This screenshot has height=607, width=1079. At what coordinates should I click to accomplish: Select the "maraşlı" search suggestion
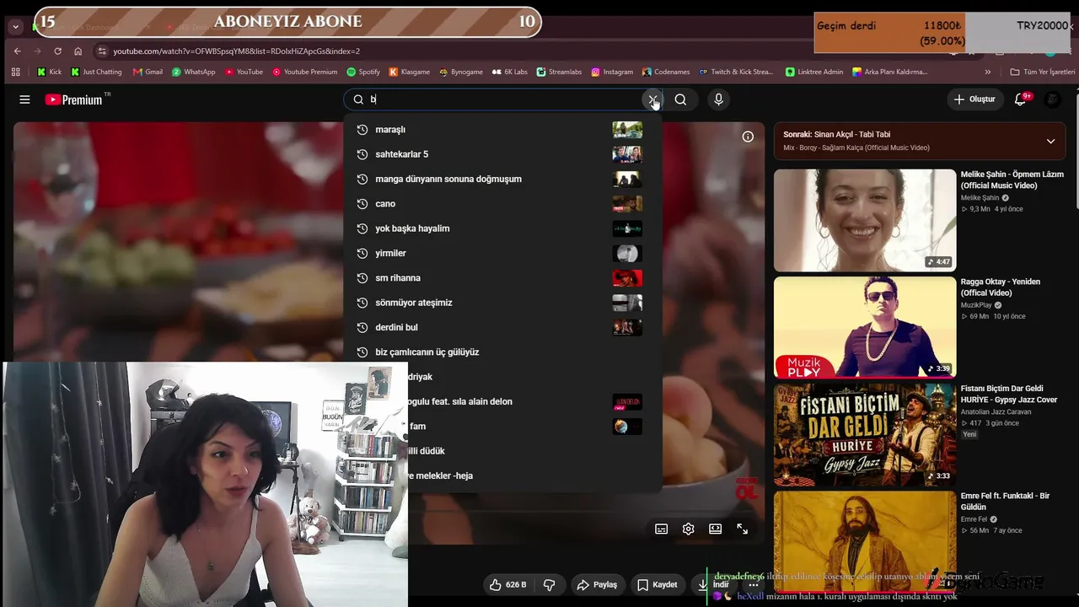[x=502, y=130]
